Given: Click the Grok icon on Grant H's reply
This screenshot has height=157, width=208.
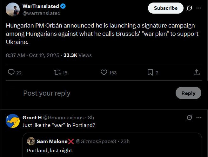Looking at the screenshot, I should [189, 117].
